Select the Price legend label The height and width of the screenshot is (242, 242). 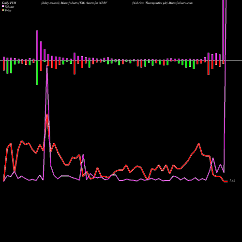click(x=8, y=11)
